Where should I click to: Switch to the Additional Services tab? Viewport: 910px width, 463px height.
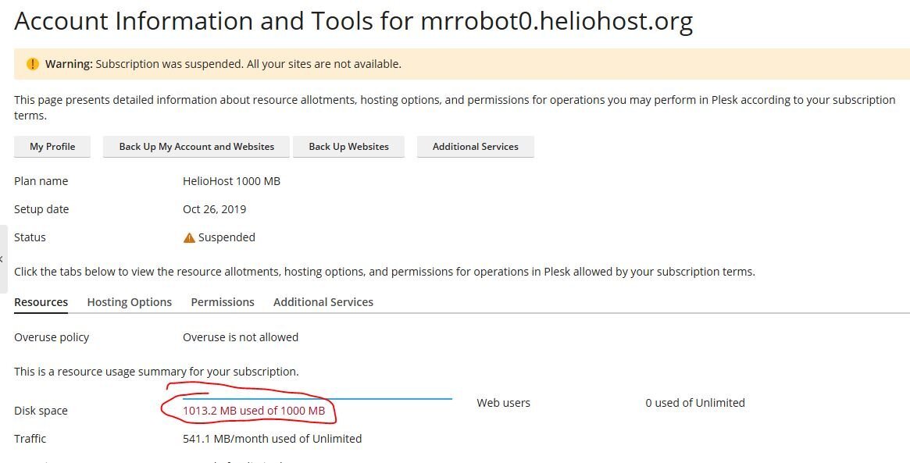tap(323, 302)
